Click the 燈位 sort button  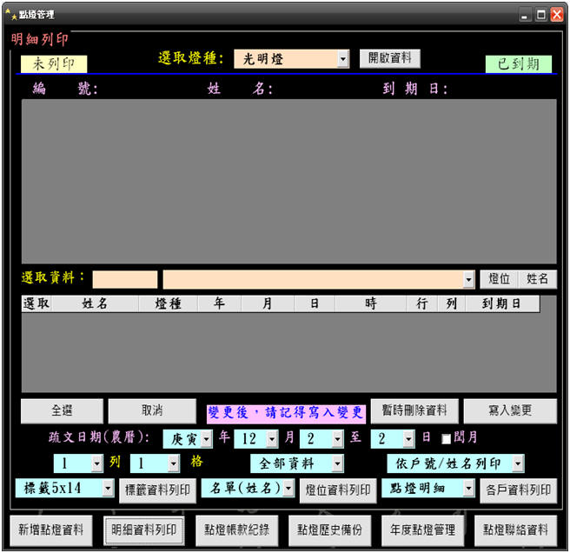click(499, 279)
